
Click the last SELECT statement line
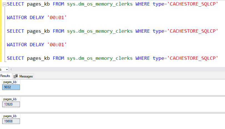pyautogui.click(x=112, y=58)
